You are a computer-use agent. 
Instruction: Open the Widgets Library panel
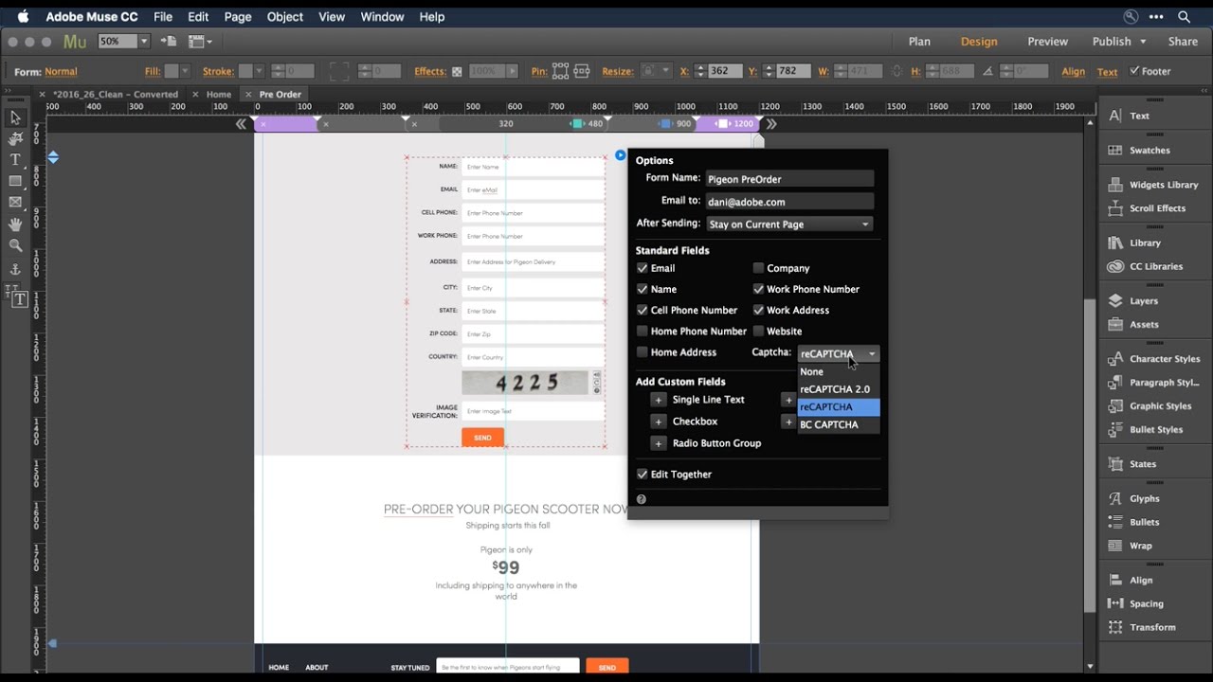[1152, 185]
